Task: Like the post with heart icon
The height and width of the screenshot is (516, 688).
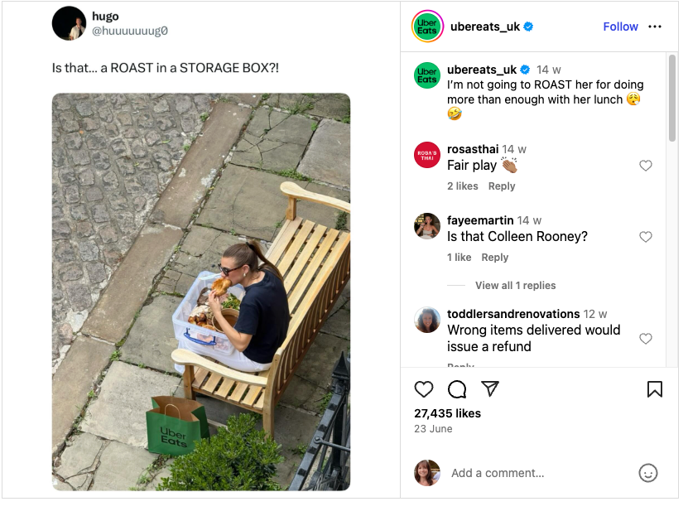Action: pos(424,389)
